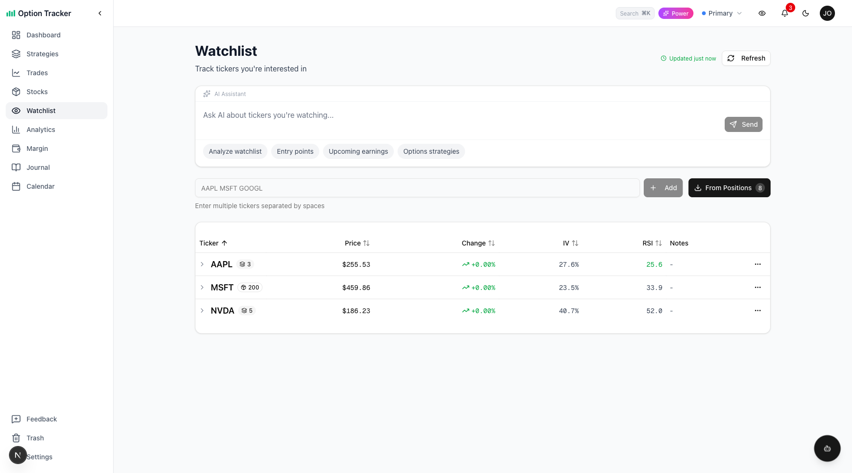
Task: Focus the ticker entry input field
Action: coord(417,188)
